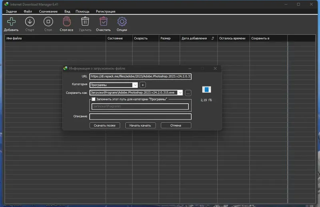Viewport: 320px width, 207px height.
Task: Click the Старт download arrow icon
Action: click(30, 22)
